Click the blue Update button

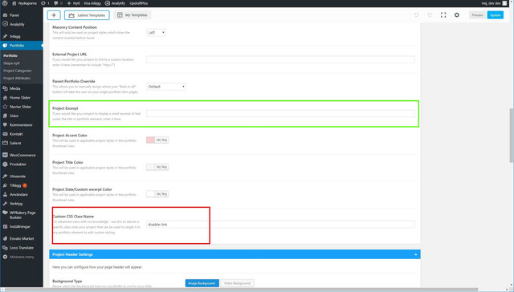coord(495,15)
